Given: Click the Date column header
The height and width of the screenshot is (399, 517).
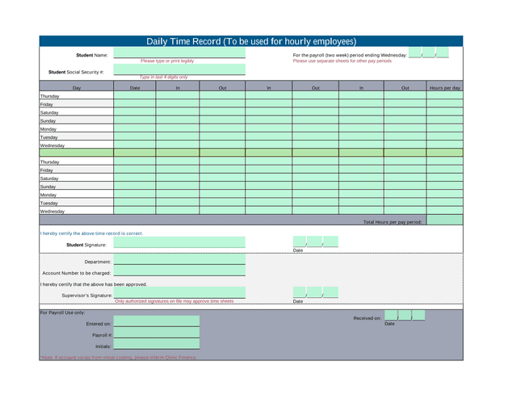Looking at the screenshot, I should (x=135, y=86).
